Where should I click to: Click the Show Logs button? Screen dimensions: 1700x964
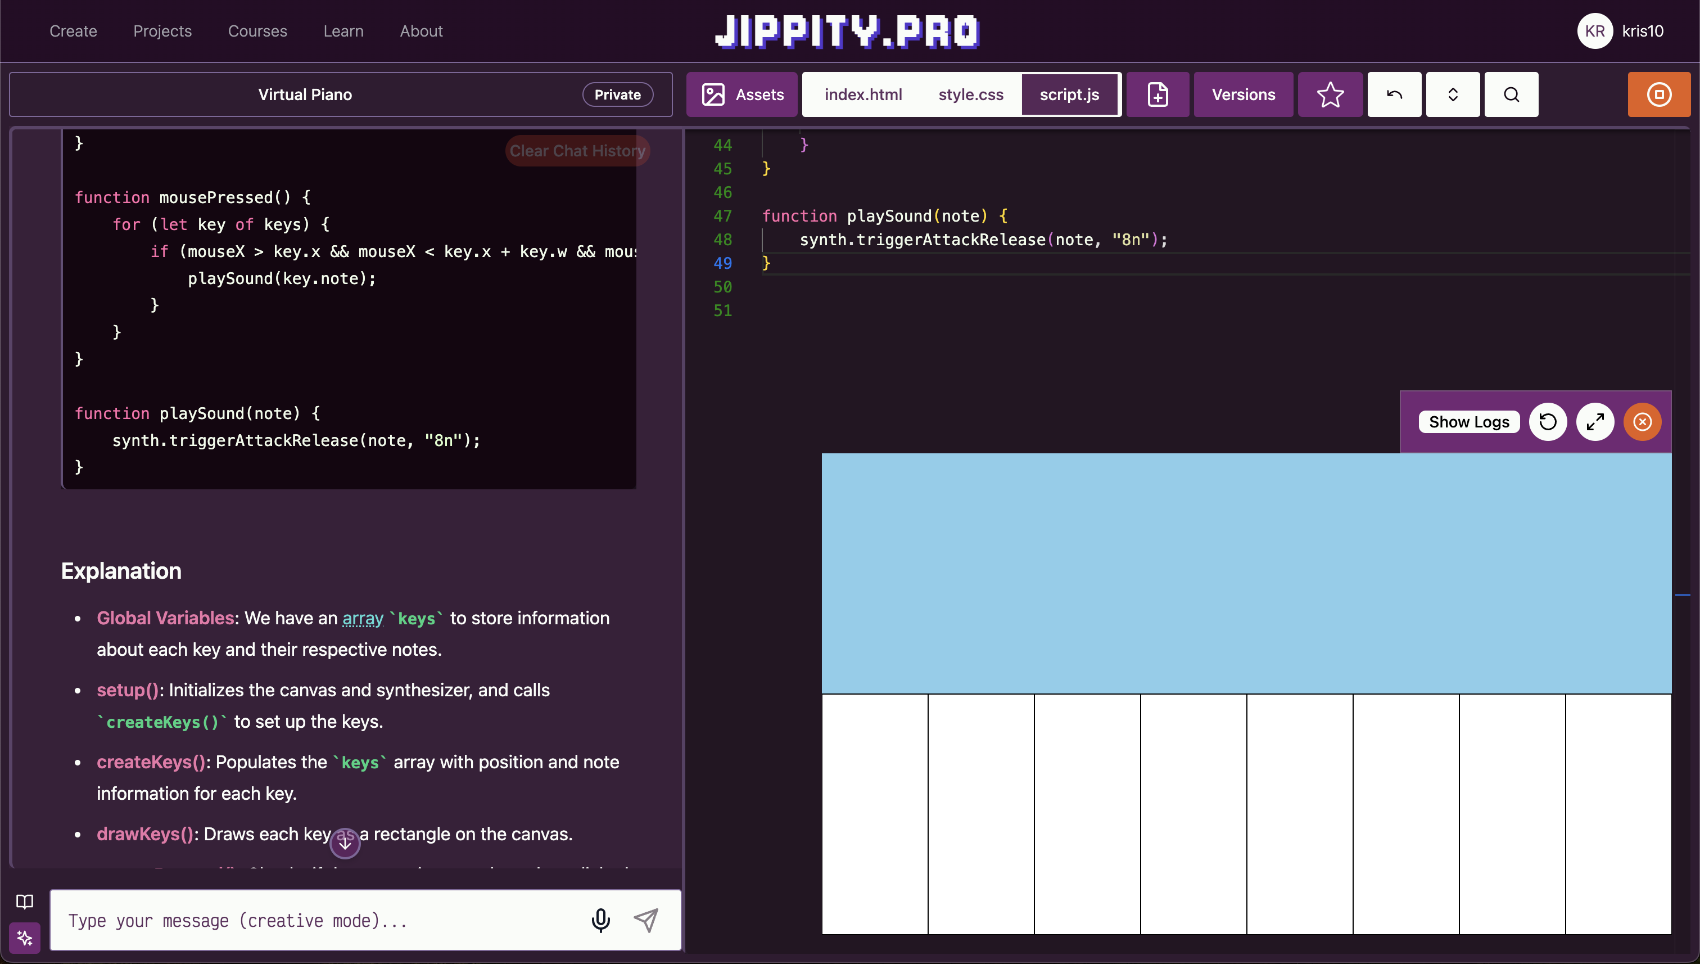tap(1468, 422)
